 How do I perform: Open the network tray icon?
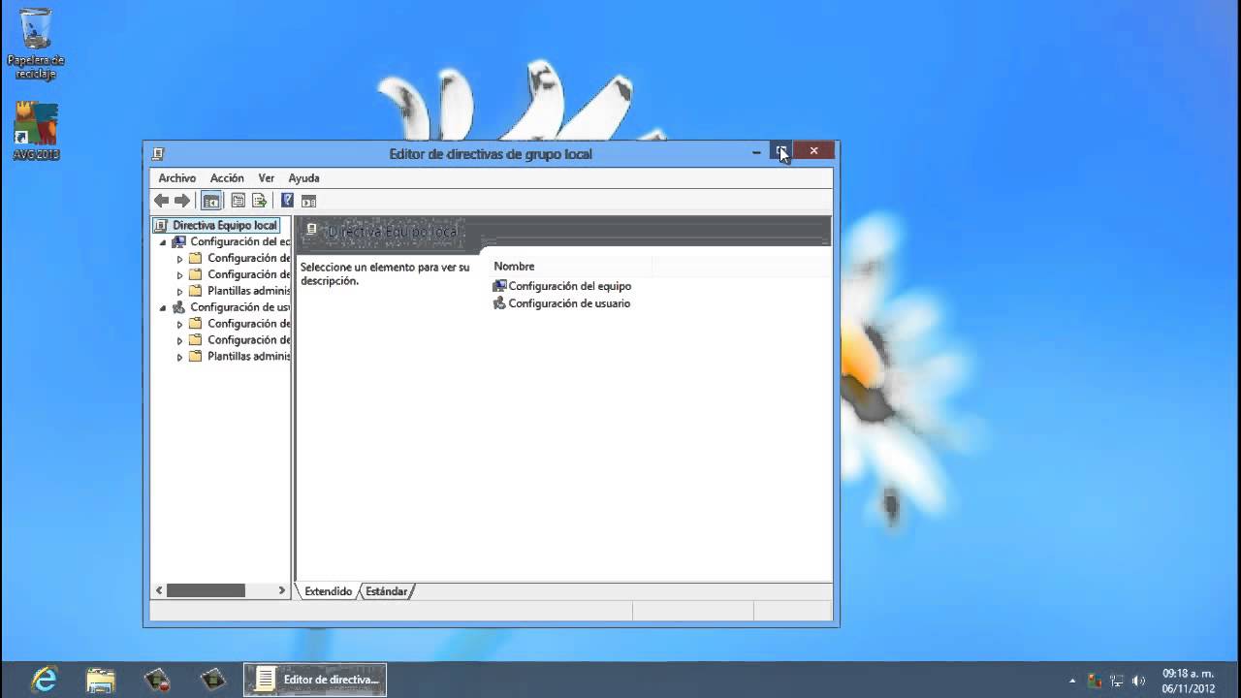[x=1117, y=681]
